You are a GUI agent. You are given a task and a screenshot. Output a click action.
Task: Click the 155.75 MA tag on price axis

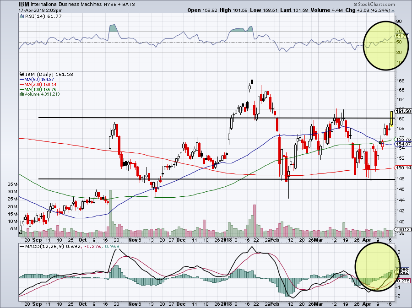click(x=403, y=139)
